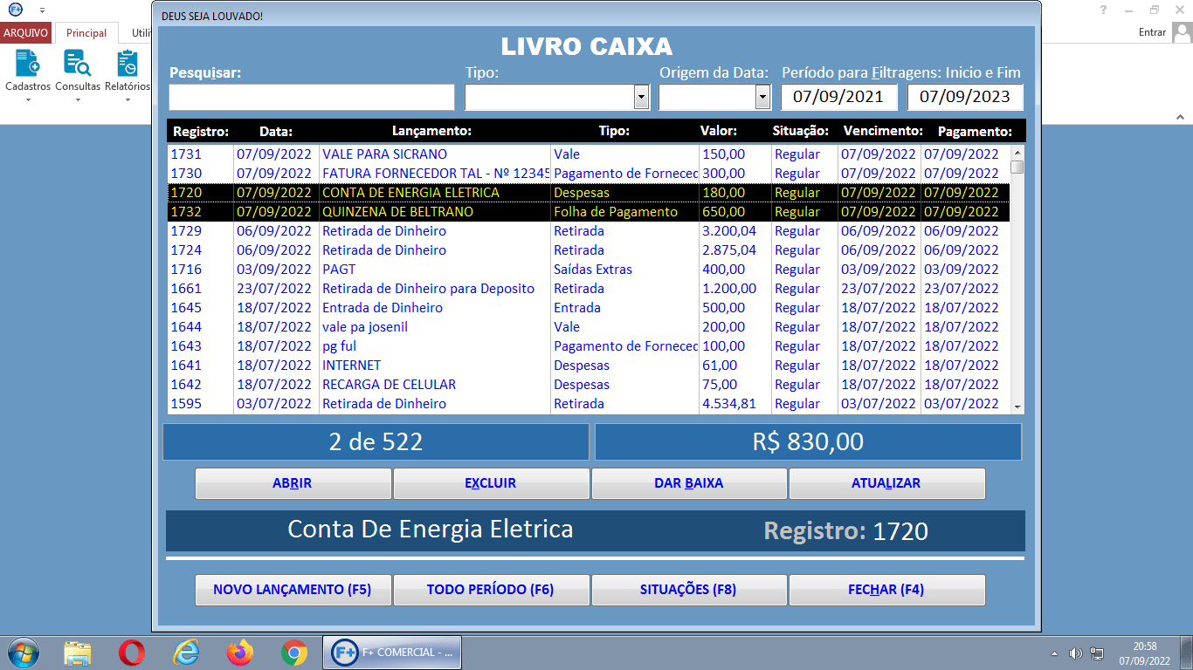Expand the Cadastros dropdown arrow
This screenshot has width=1193, height=670.
coord(27,98)
